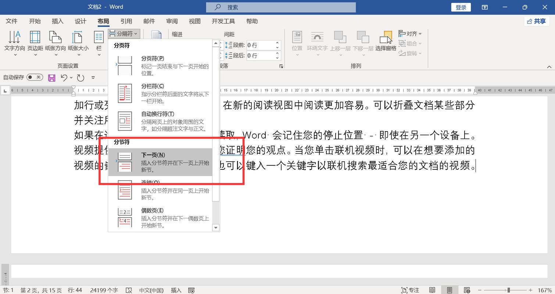Switch to the 引用 references tab
This screenshot has width=555, height=294.
tap(126, 21)
